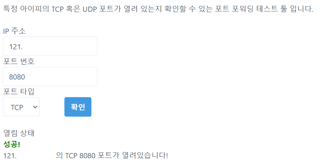Screen dimensions: 322x163
Task: Click the chevron arrow beside TCP
Action: coord(35,107)
